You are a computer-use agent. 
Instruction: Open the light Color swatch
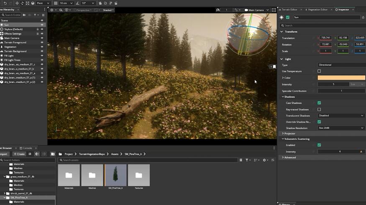[341, 78]
